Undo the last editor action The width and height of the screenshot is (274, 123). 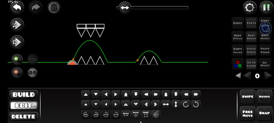click(x=17, y=8)
